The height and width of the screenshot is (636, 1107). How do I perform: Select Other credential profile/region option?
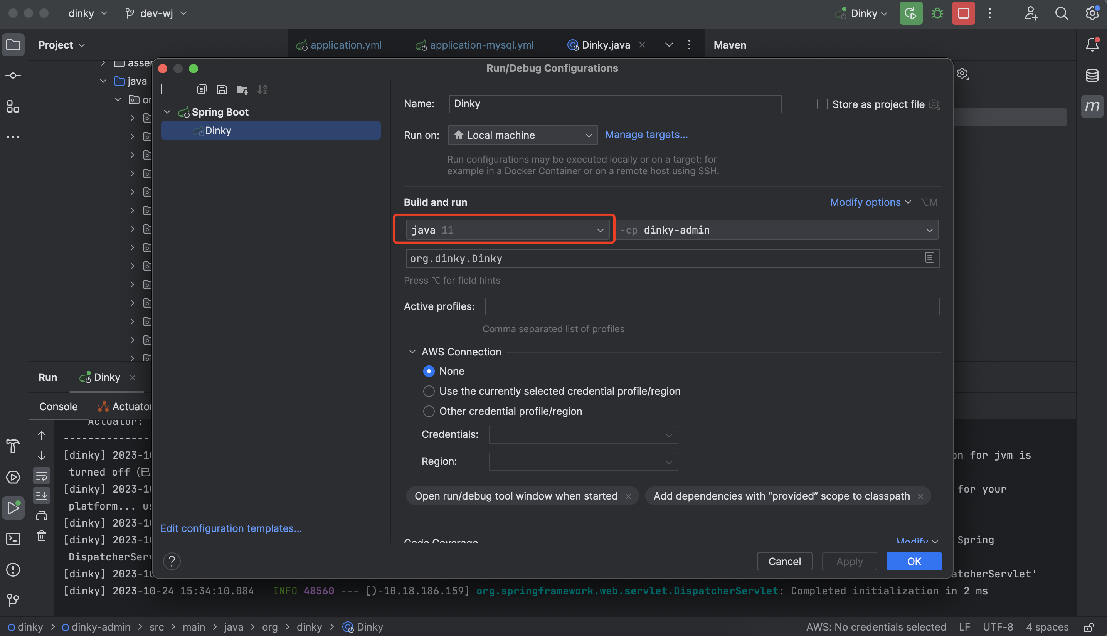pos(429,411)
